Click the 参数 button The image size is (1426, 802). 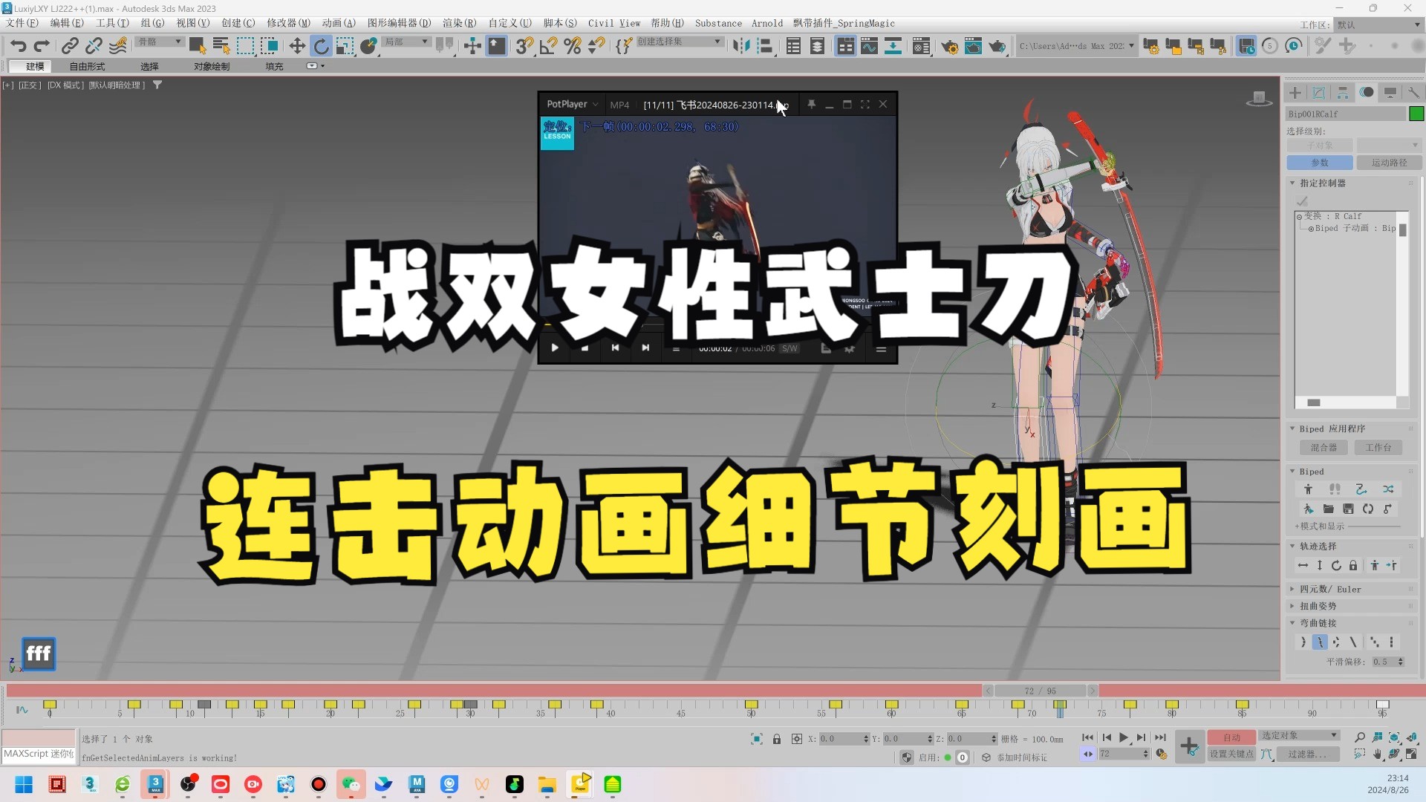(1320, 163)
